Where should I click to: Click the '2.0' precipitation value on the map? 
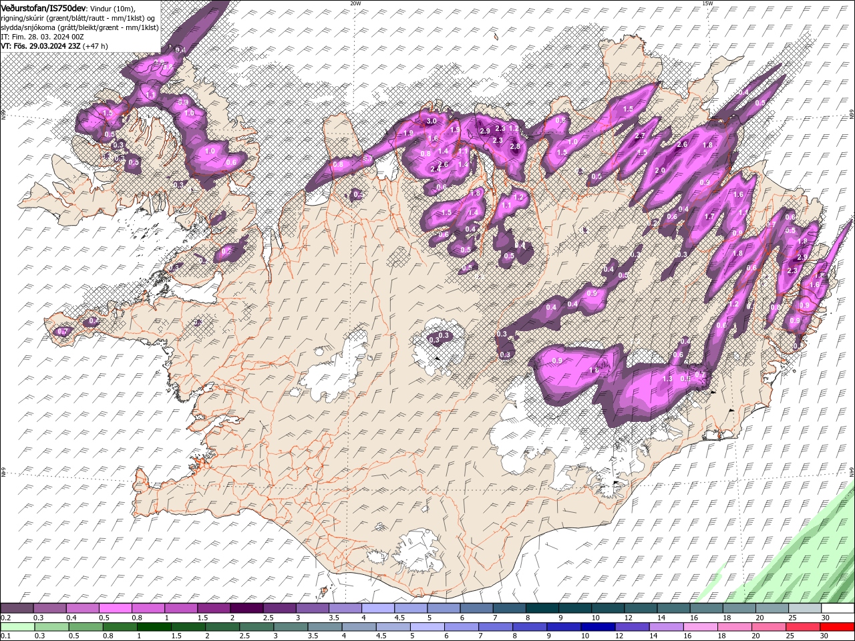660,170
